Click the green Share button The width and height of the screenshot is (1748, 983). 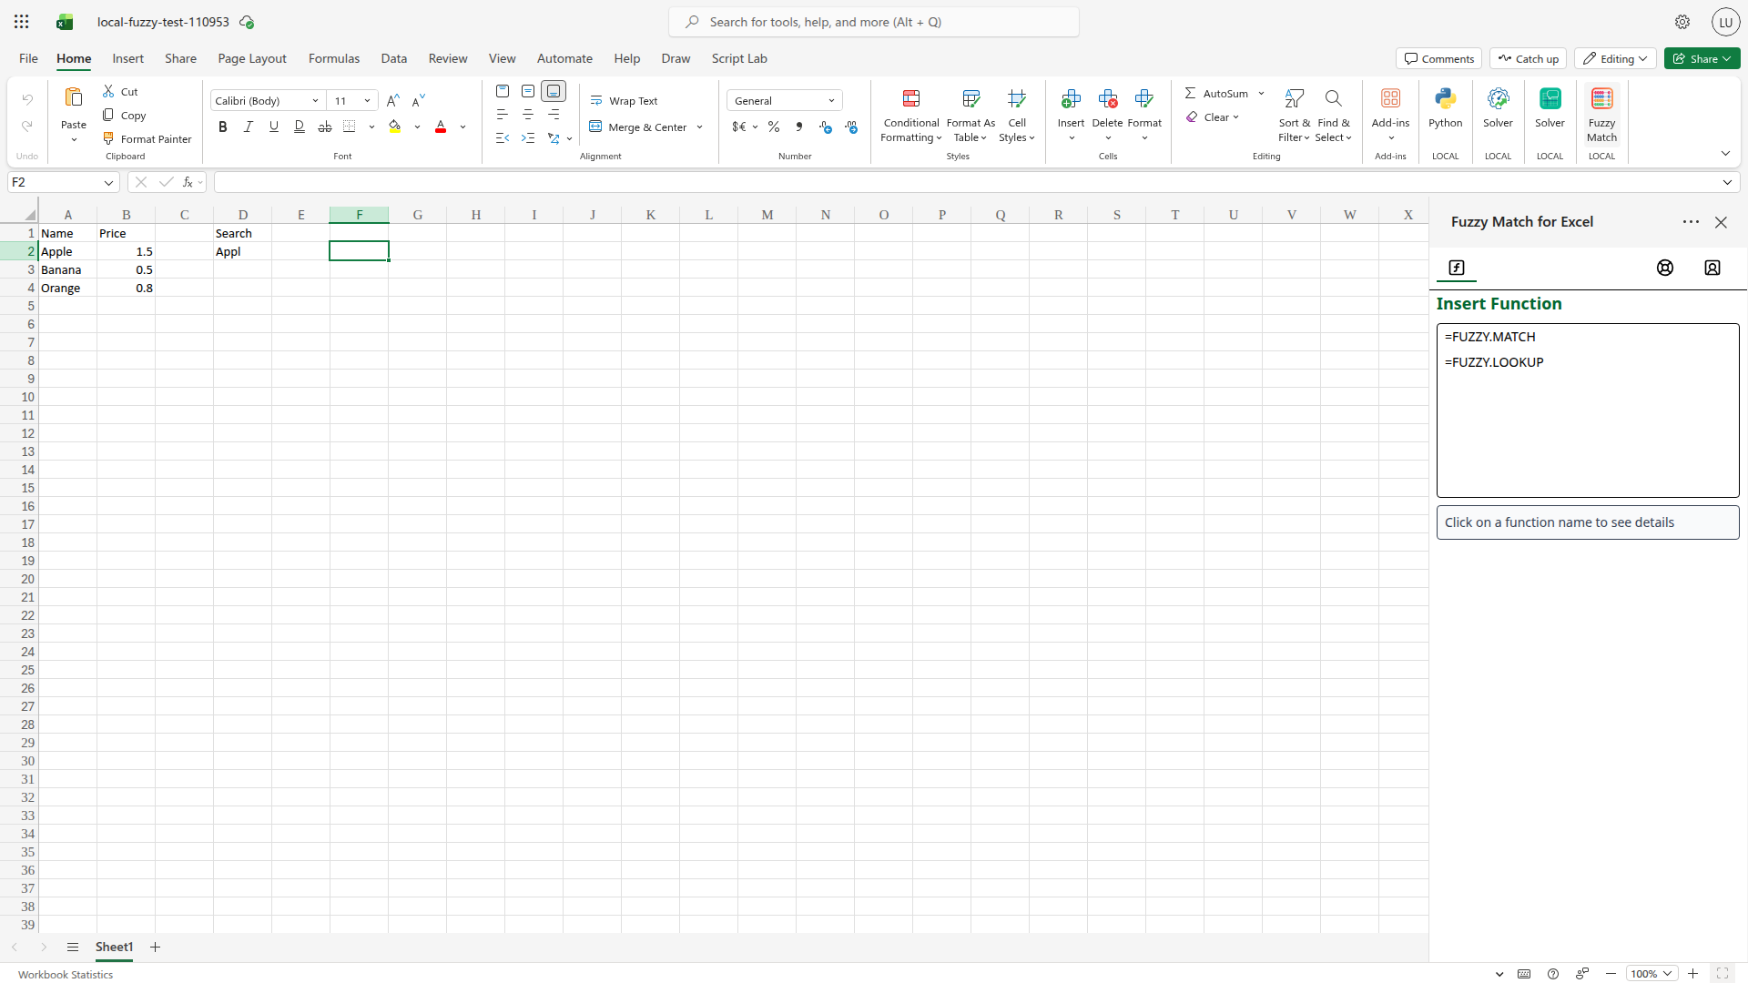pos(1702,58)
